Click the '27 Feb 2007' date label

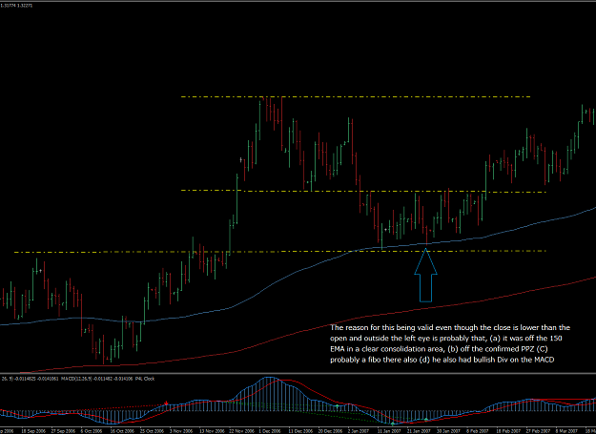538,431
